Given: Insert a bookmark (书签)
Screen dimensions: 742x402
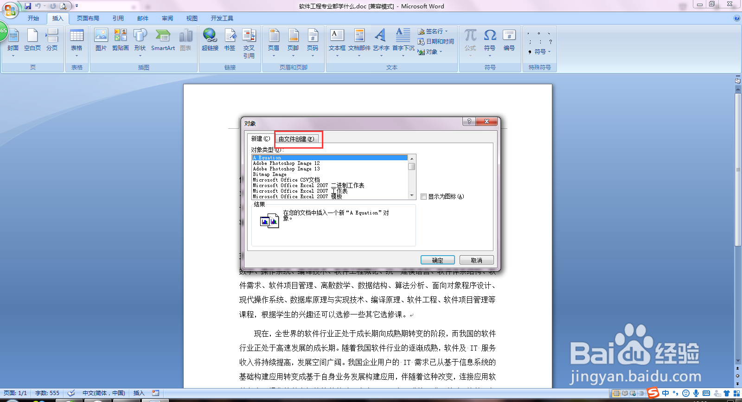Looking at the screenshot, I should [x=230, y=40].
